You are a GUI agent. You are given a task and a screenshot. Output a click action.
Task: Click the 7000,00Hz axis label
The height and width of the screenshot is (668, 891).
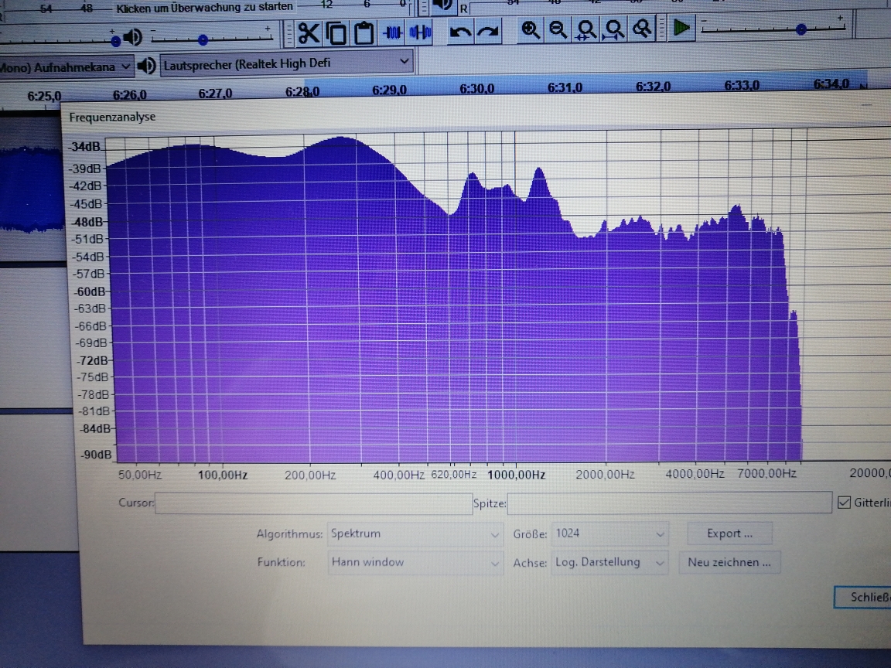coord(766,473)
